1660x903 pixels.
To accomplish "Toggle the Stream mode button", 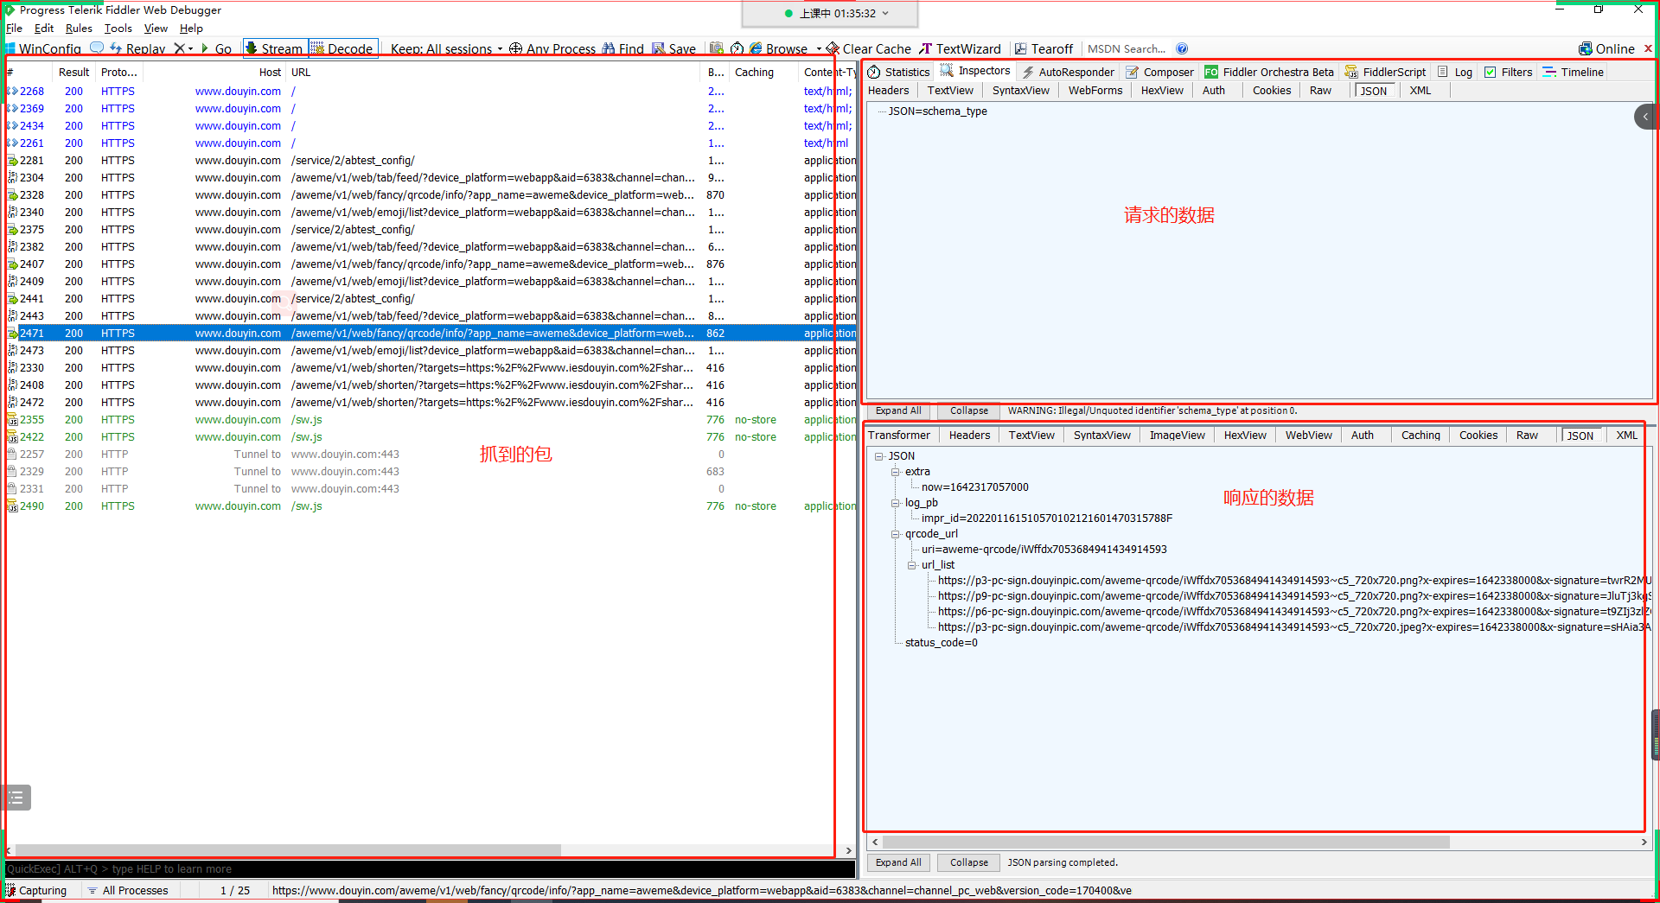I will [275, 49].
